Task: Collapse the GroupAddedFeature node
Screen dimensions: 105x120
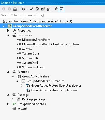Action: 13,76
